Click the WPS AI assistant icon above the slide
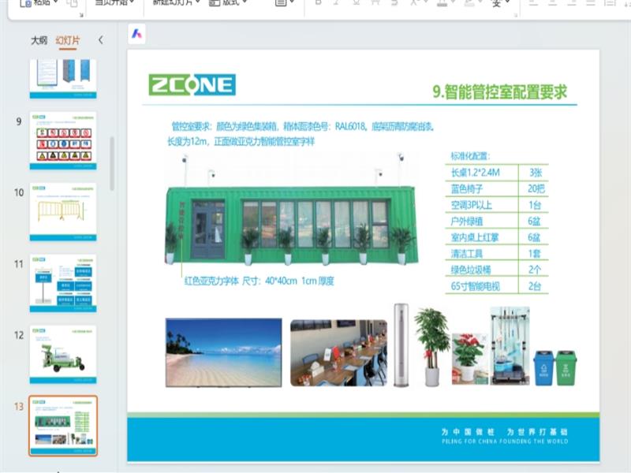Screen dimensions: 631x473 pos(137,34)
